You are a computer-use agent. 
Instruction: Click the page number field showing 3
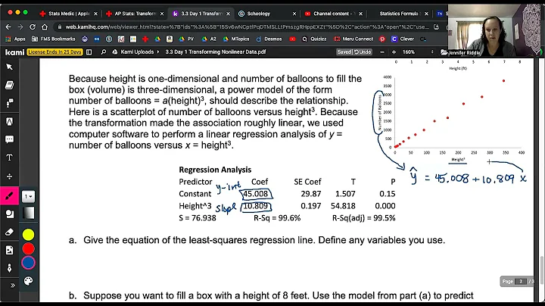point(520,281)
